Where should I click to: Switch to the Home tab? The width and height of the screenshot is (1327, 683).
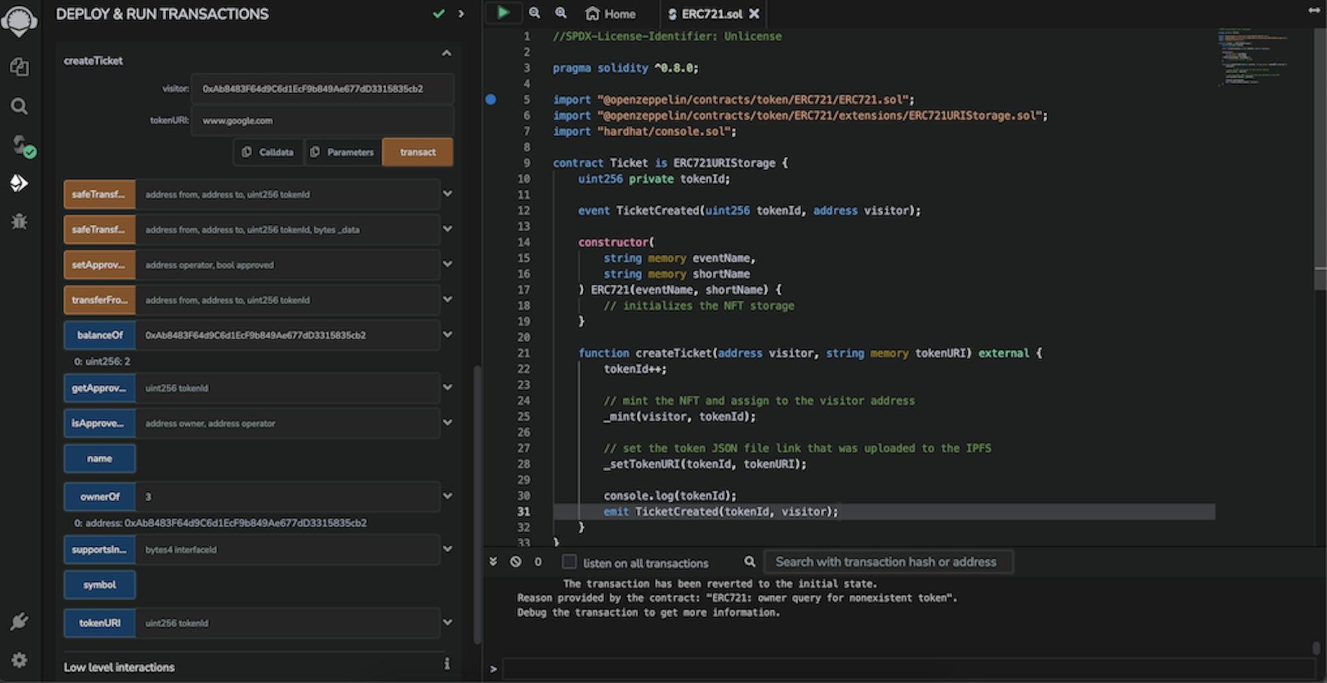coord(610,14)
